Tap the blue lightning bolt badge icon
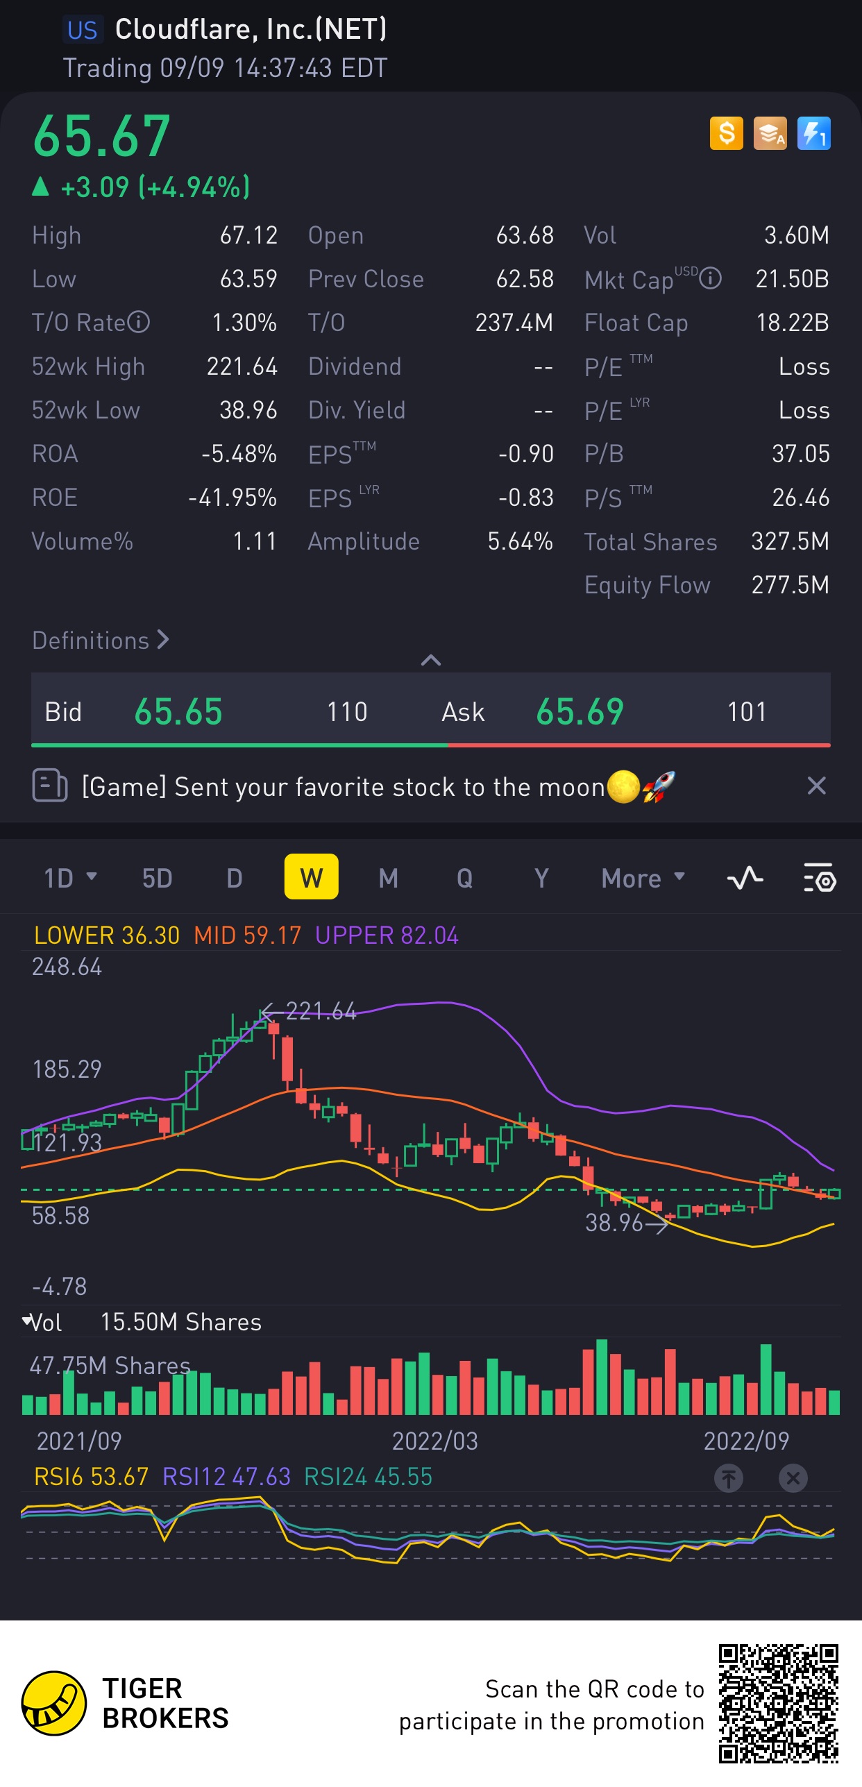The width and height of the screenshot is (862, 1787). [813, 133]
